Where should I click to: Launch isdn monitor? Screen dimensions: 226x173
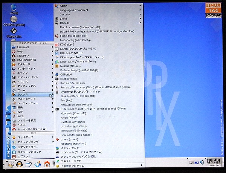[x=76, y=135]
